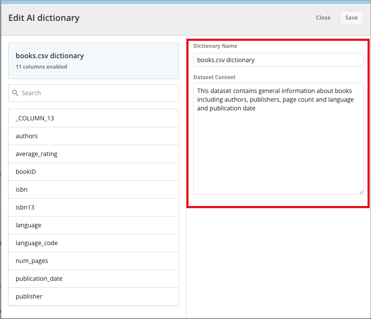Click into the Dataset Context textarea
Screen dimensions: 371x319
click(278, 139)
